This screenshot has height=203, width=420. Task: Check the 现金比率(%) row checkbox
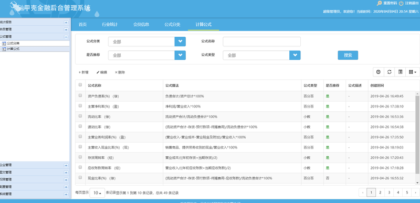(80, 177)
